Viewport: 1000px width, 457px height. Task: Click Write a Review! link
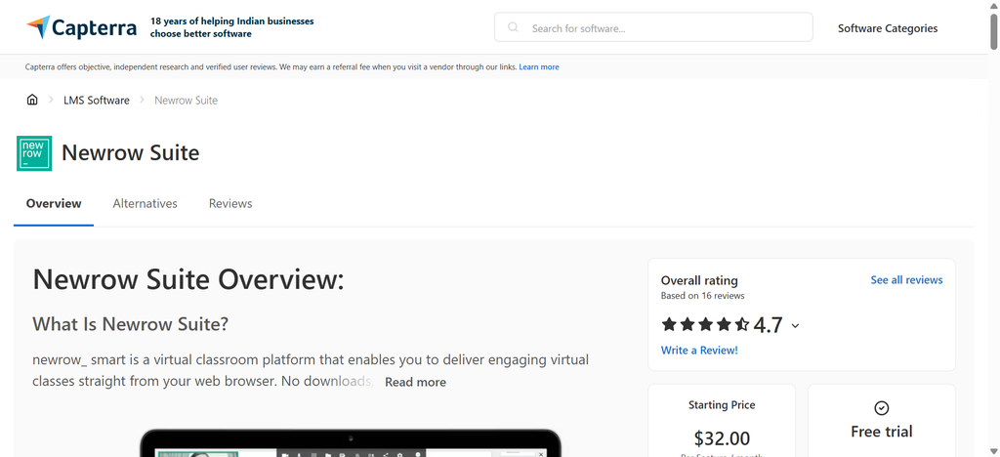click(699, 350)
